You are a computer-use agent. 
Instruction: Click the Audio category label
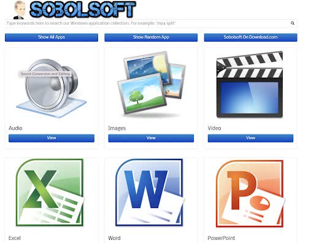[15, 128]
